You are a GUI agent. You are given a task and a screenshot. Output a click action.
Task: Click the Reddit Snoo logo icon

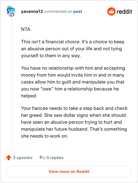coord(111,11)
